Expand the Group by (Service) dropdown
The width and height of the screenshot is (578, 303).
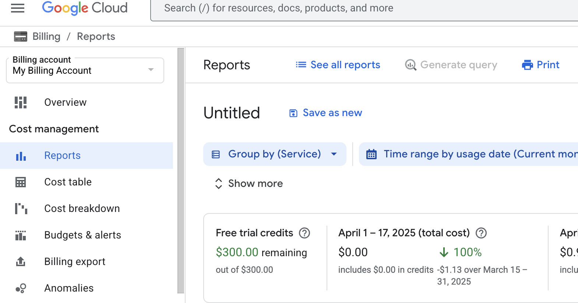coord(275,154)
